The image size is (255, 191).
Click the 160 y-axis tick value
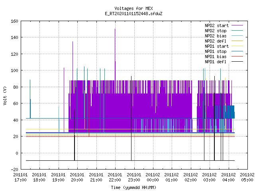14,21
